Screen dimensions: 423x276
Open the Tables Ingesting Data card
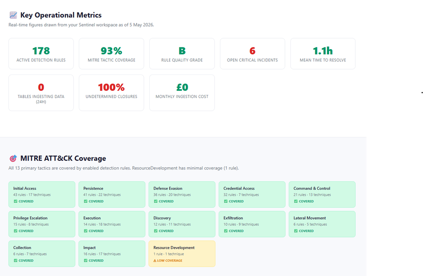point(41,93)
